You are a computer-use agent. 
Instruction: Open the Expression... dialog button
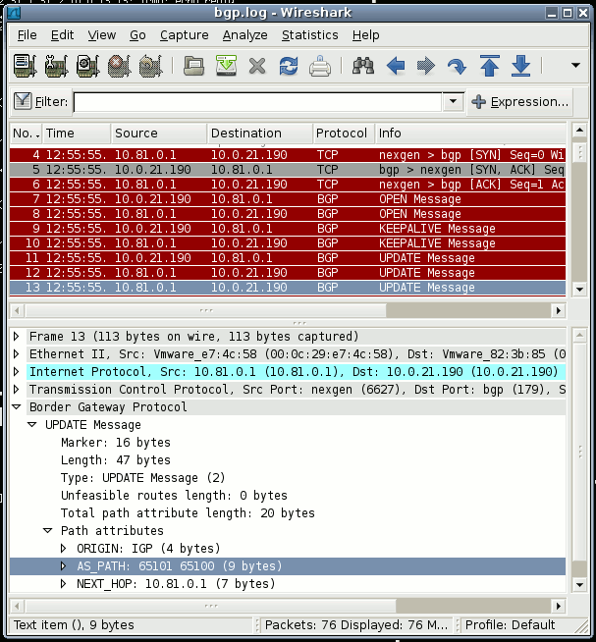[x=519, y=101]
